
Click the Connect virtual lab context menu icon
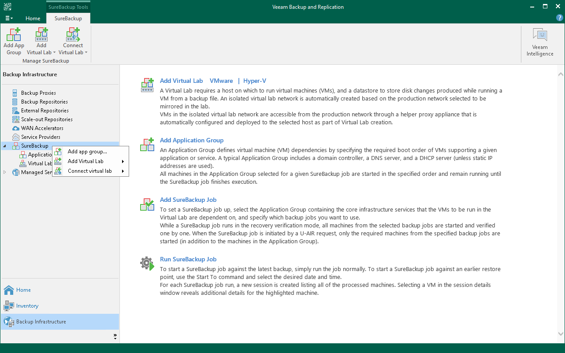[x=58, y=171]
